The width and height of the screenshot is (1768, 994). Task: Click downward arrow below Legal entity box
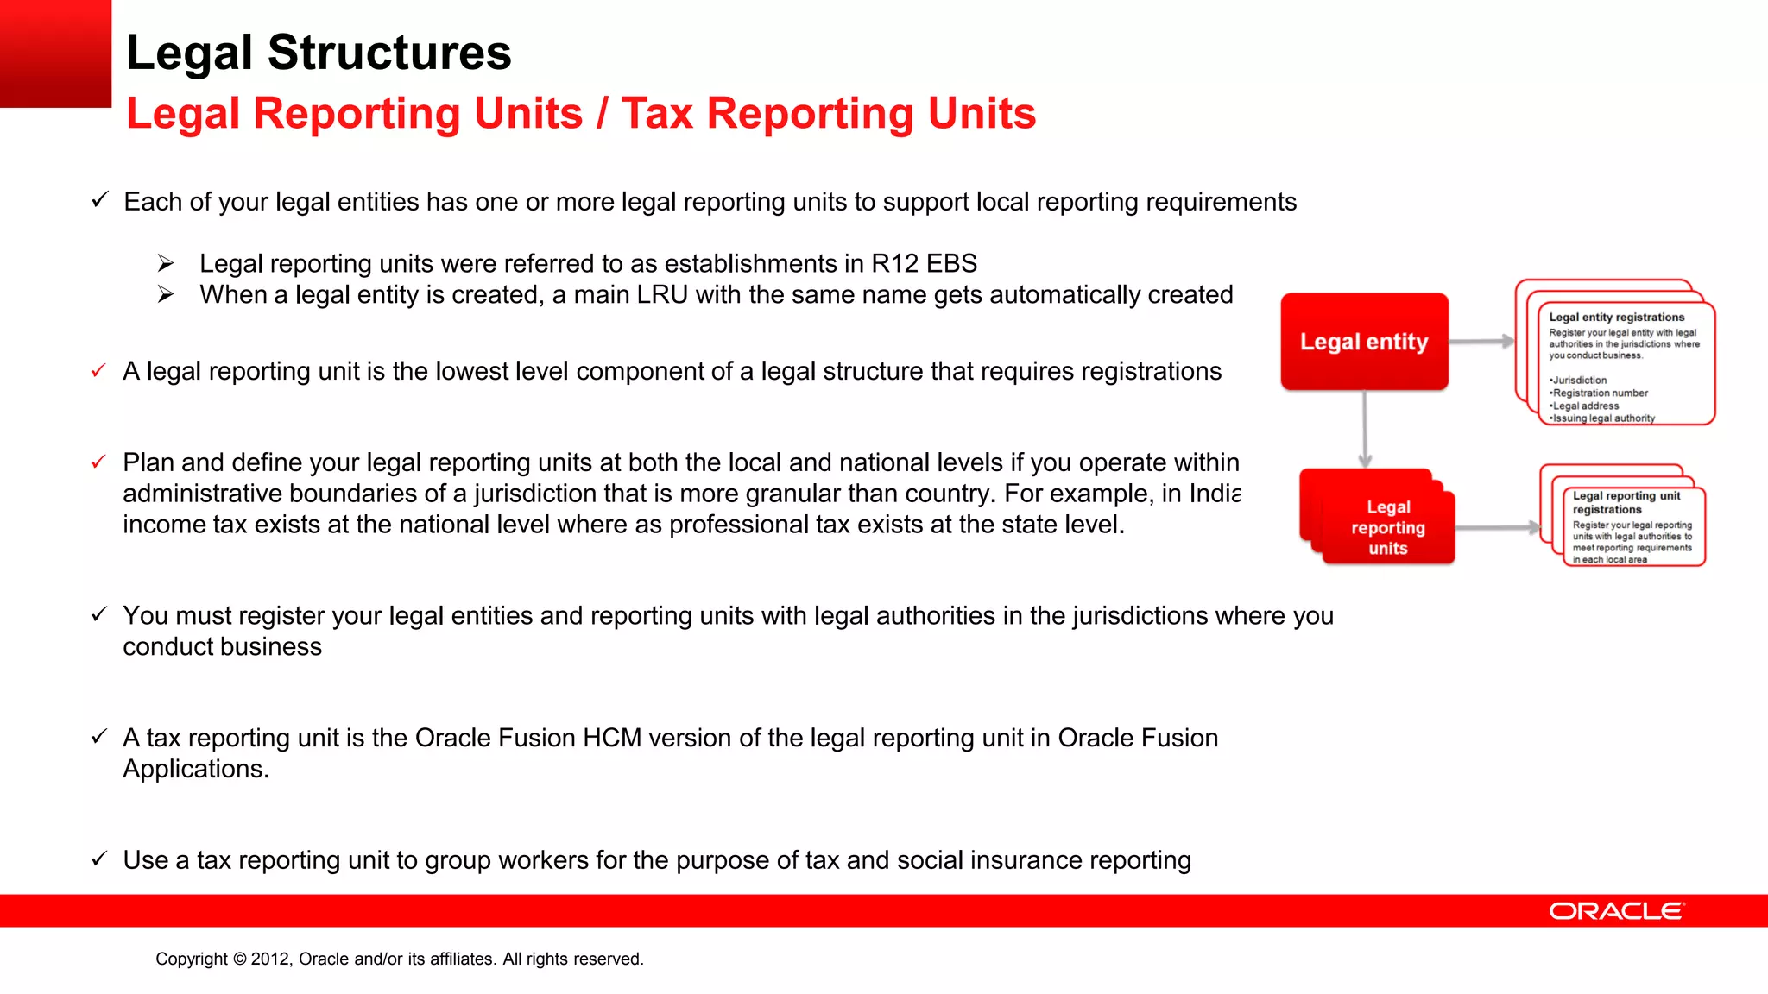tap(1365, 429)
